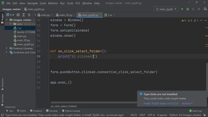Screen dimensions: 208x117
Task: Open the VCS menu
Action: (x=78, y=3)
